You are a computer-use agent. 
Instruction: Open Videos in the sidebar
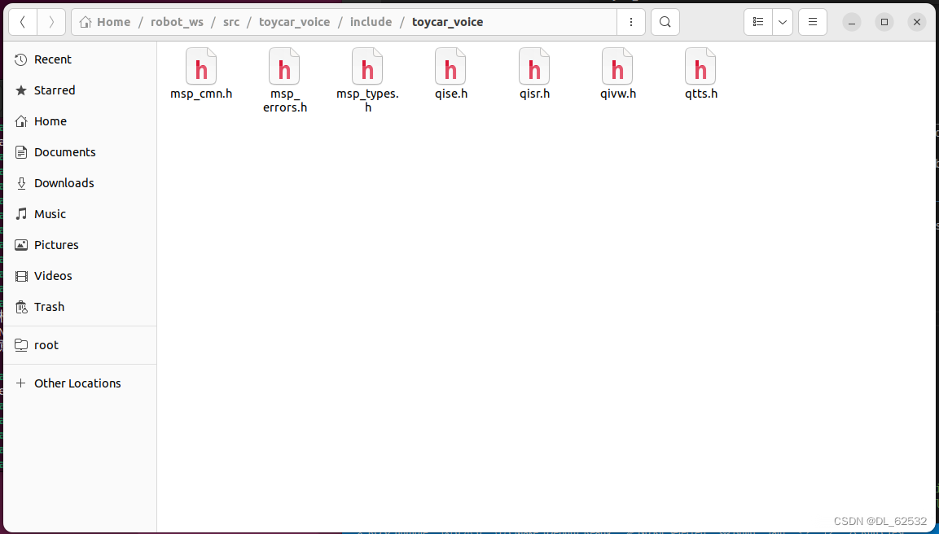[81, 276]
